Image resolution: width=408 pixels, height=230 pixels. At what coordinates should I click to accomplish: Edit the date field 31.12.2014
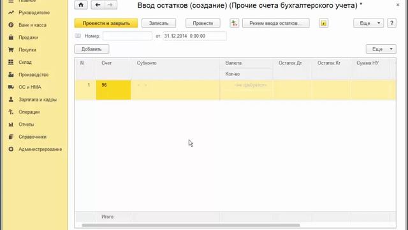point(194,36)
